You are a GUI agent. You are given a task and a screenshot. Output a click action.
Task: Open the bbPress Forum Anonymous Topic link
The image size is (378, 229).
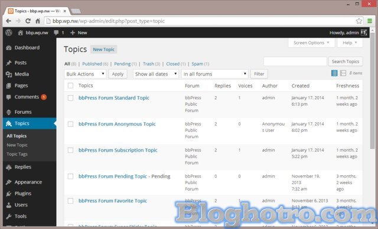click(117, 124)
